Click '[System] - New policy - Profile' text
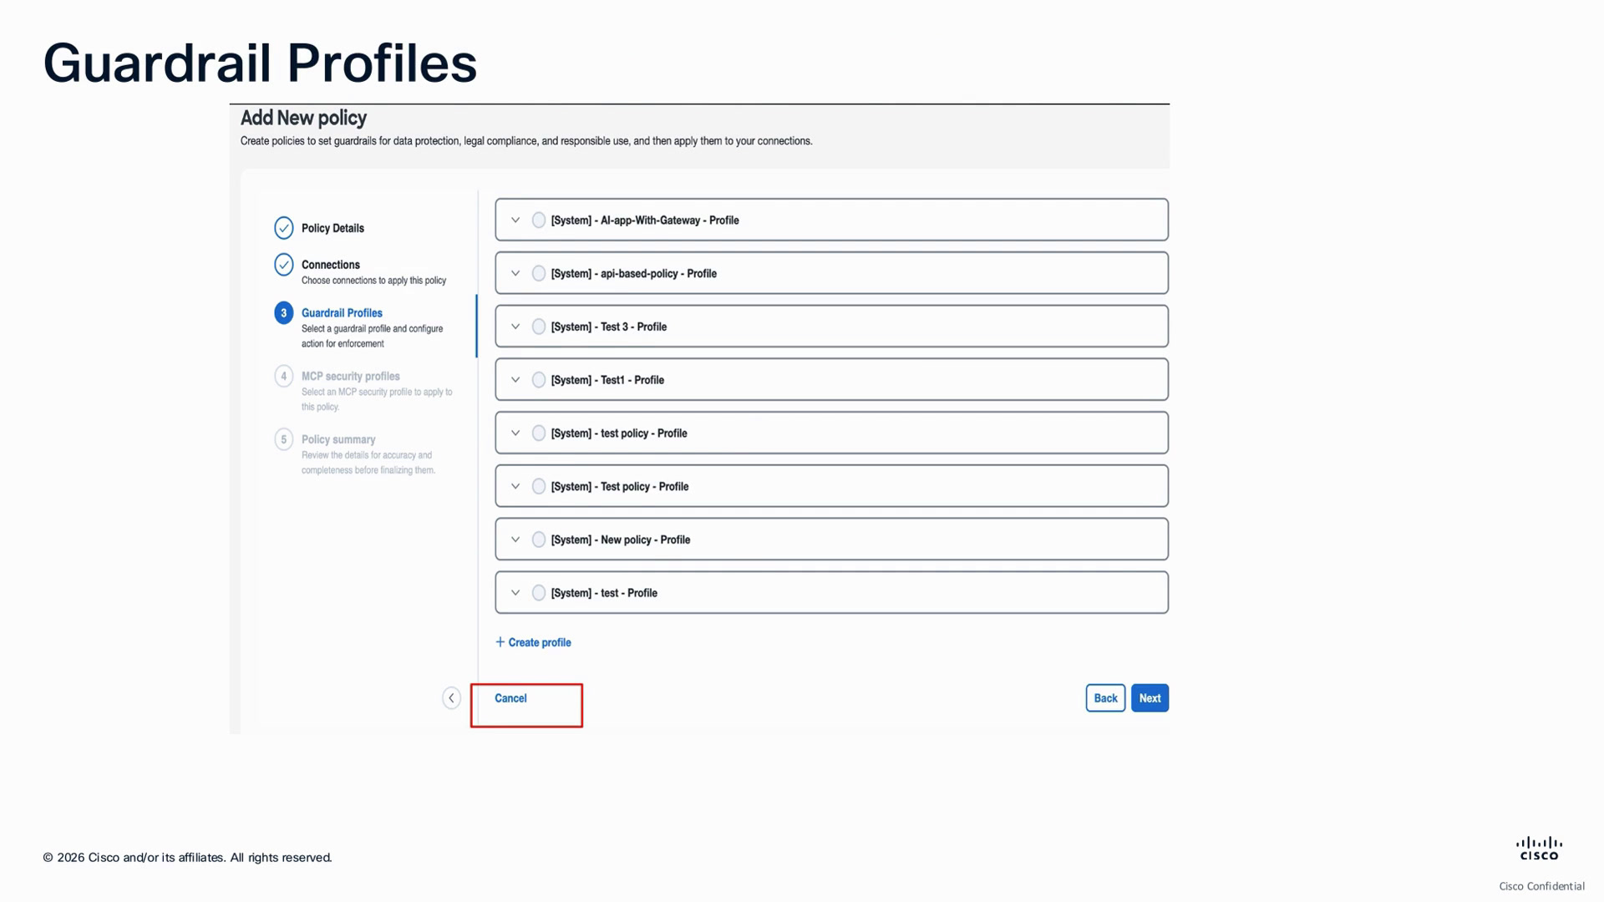Viewport: 1604px width, 902px height. click(x=621, y=540)
